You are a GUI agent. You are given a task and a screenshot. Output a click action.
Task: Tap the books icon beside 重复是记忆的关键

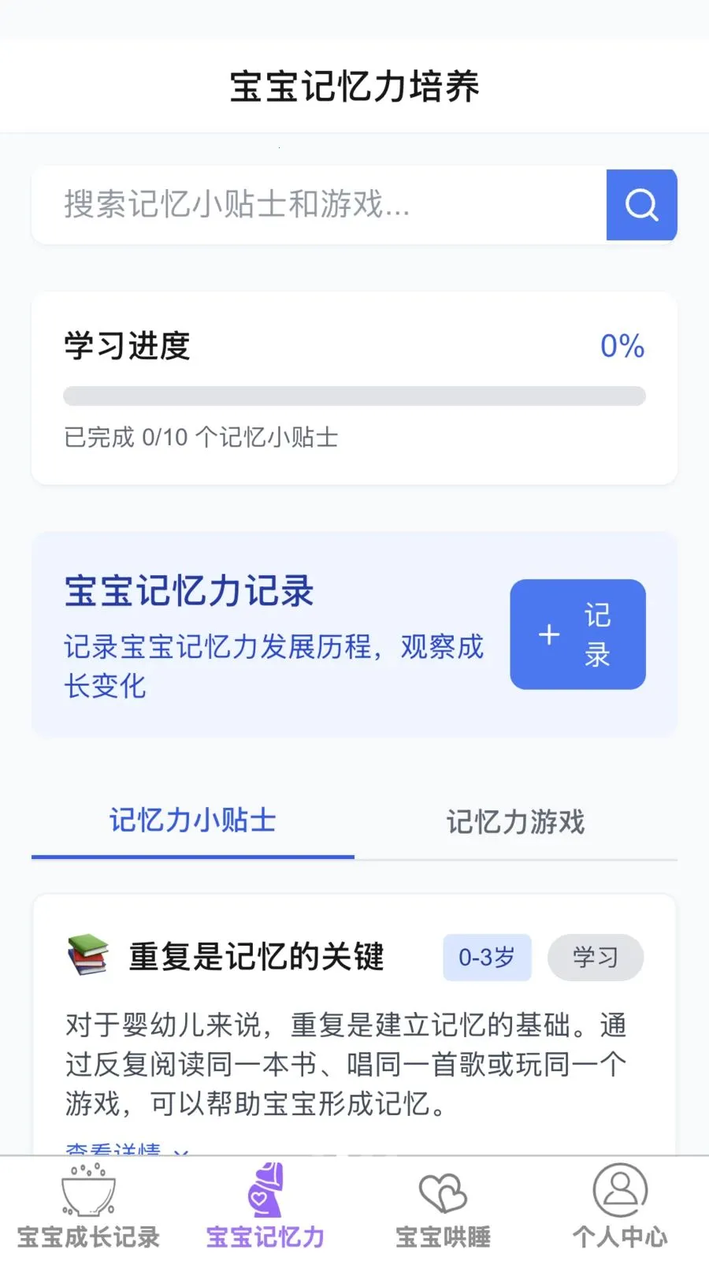(87, 955)
